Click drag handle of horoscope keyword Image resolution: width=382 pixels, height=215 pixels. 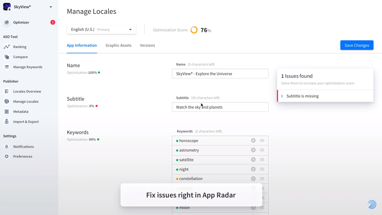pyautogui.click(x=262, y=141)
